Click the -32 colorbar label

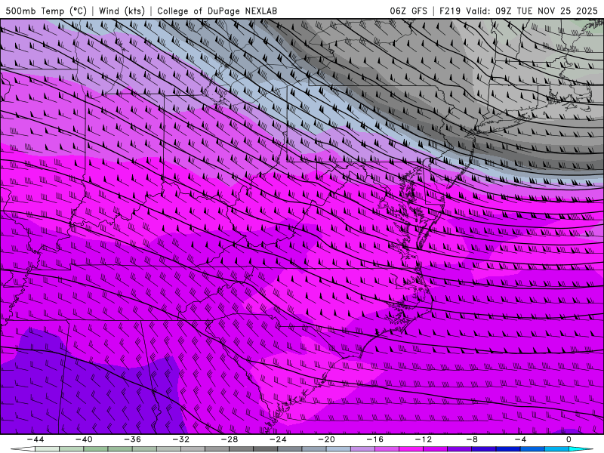click(181, 439)
